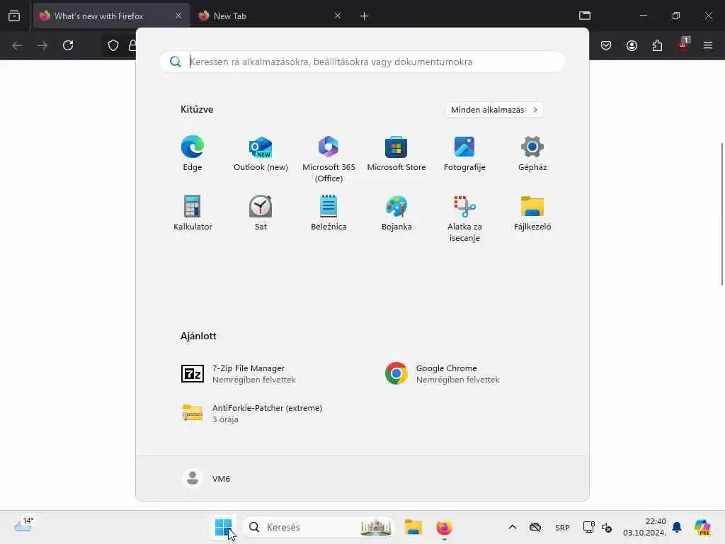Reload the current Firefox page

(x=68, y=45)
